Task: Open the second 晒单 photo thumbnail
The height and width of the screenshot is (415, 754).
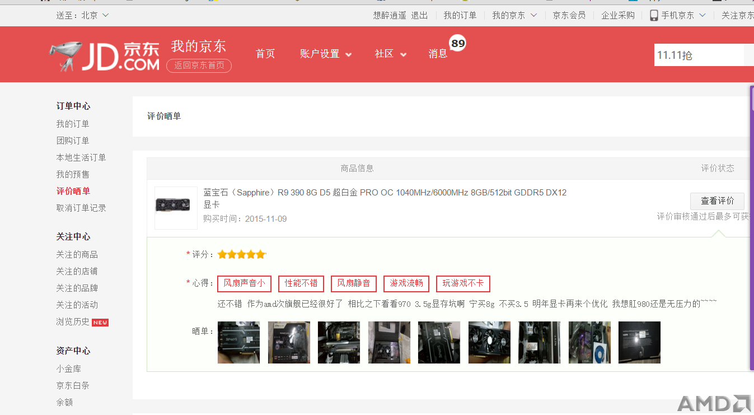Action: [289, 342]
